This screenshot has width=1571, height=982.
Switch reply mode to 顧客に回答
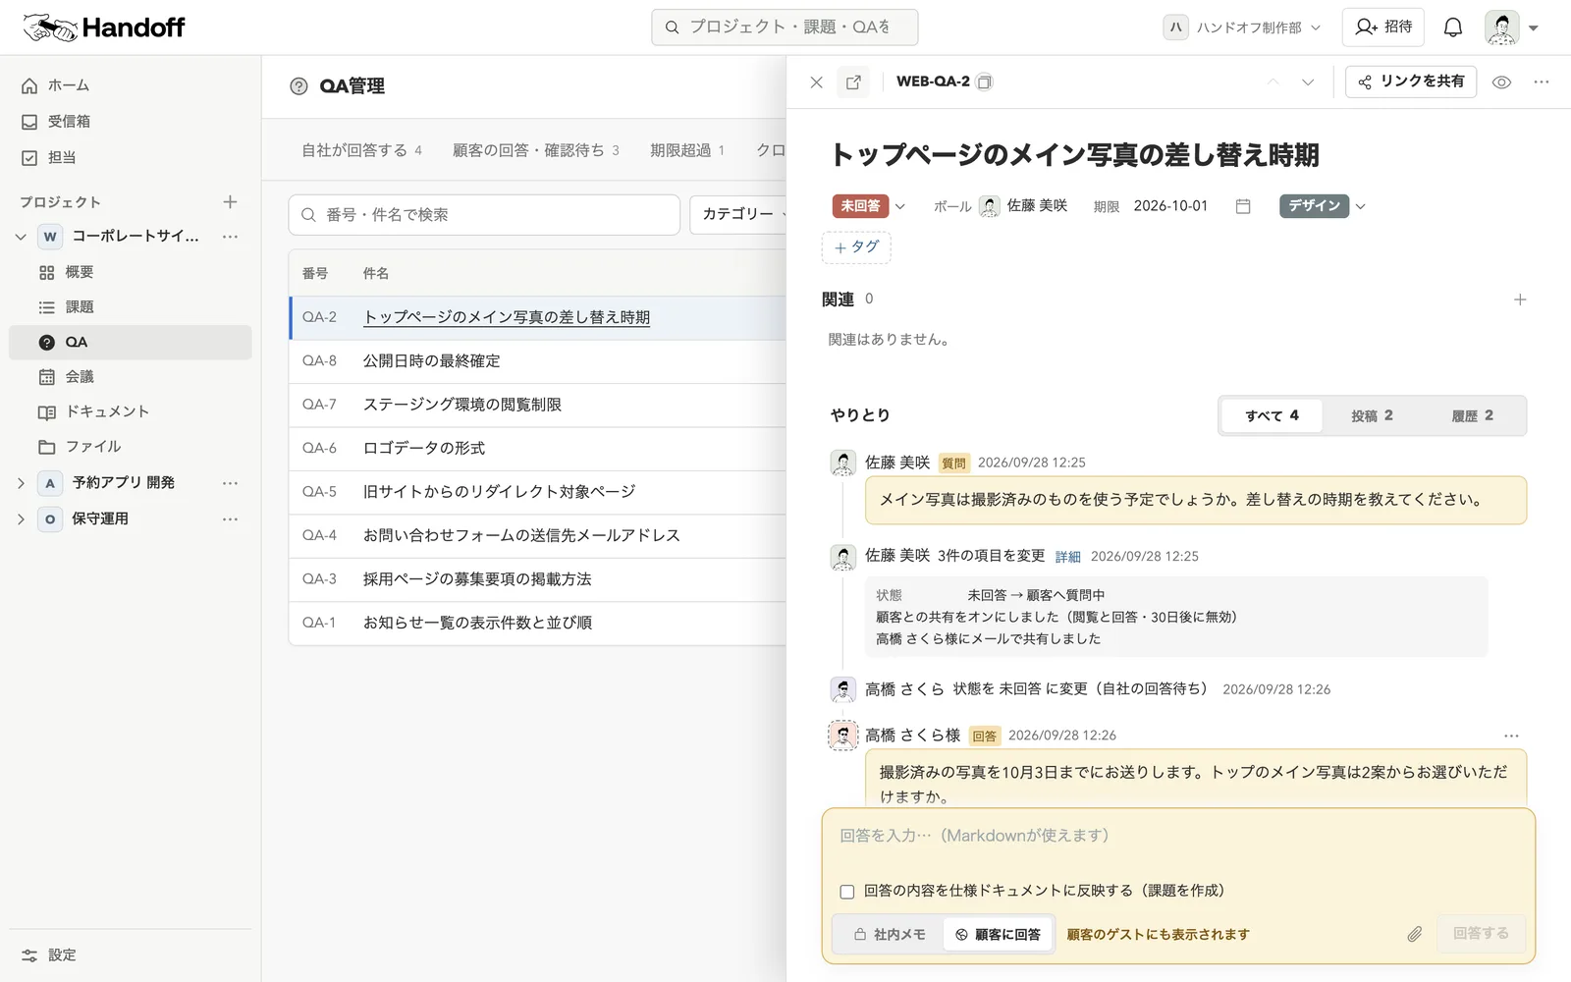click(999, 935)
